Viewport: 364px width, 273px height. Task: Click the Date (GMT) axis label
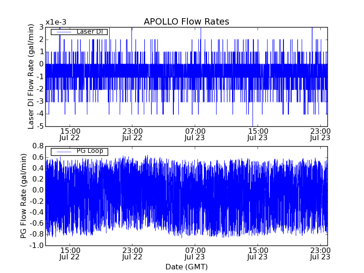[187, 267]
